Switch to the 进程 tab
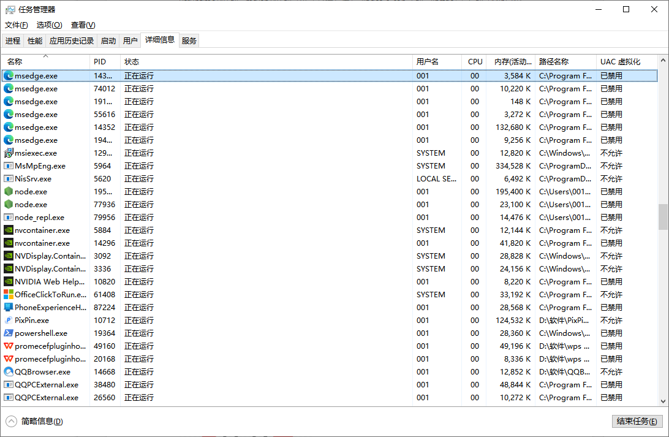The width and height of the screenshot is (669, 437). (x=13, y=40)
